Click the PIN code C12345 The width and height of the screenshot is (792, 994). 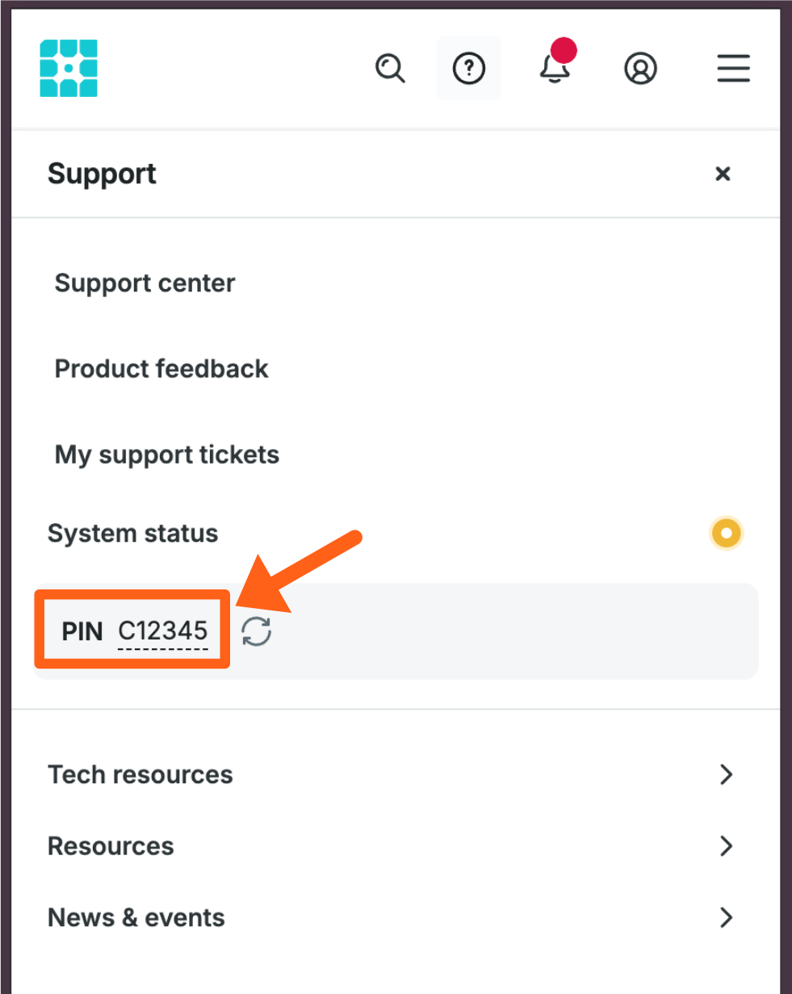coord(163,631)
